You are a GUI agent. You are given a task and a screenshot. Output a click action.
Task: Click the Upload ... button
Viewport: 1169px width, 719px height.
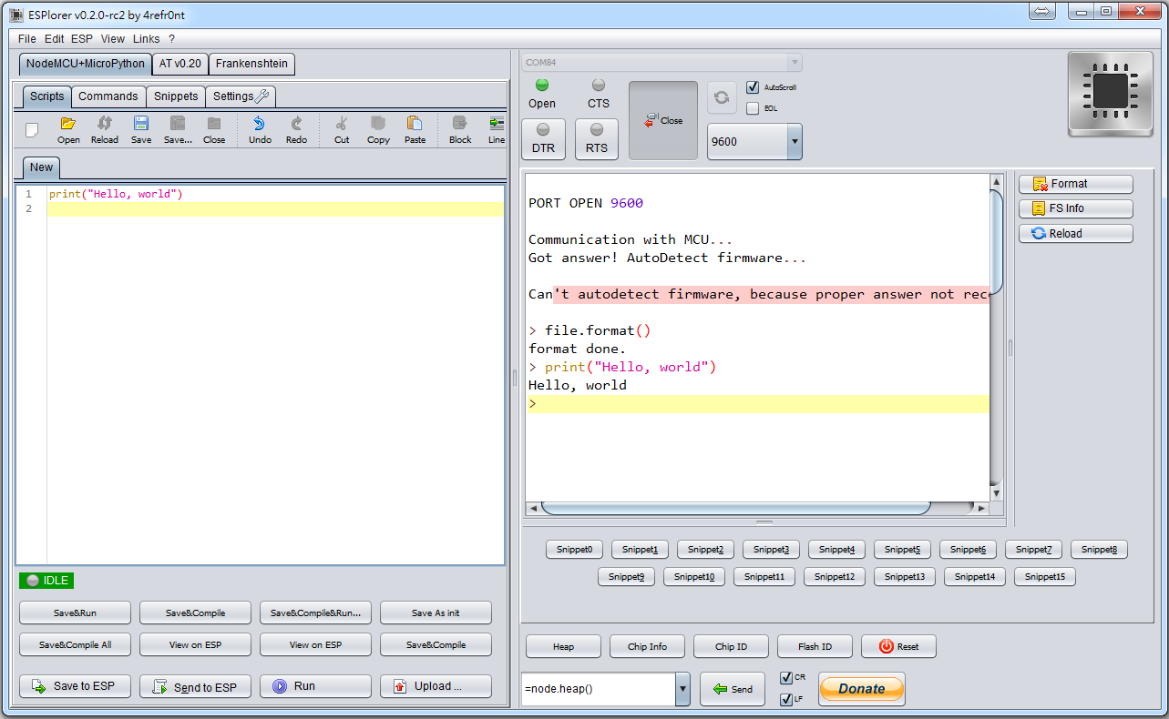click(x=436, y=686)
